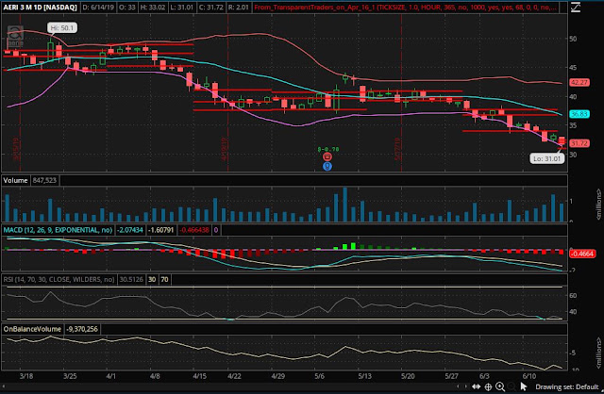Click the AERI 3 M 1D [NASDAQ] title
The width and height of the screenshot is (604, 394).
click(40, 7)
